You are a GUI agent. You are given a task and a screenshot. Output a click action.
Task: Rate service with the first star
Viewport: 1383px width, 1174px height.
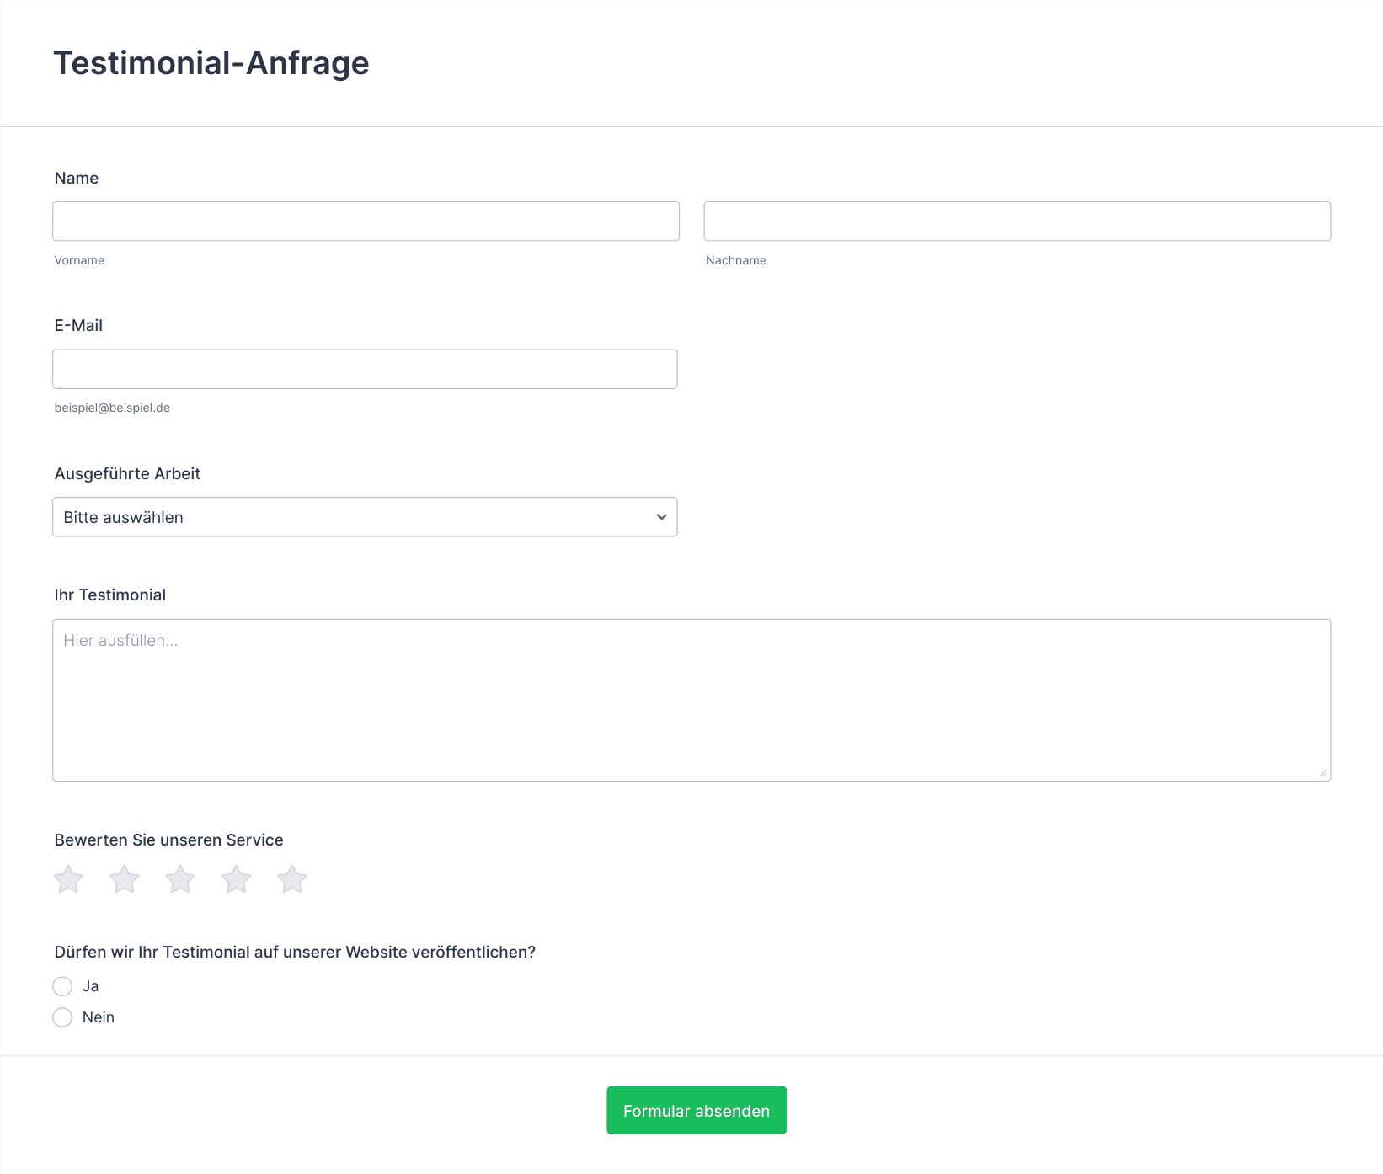coord(68,879)
